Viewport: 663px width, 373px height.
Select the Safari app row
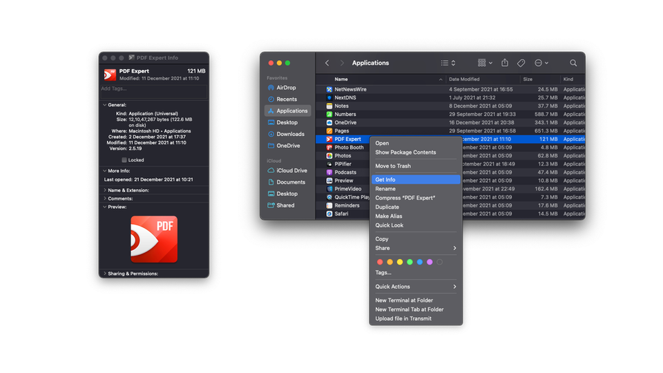[x=451, y=214]
